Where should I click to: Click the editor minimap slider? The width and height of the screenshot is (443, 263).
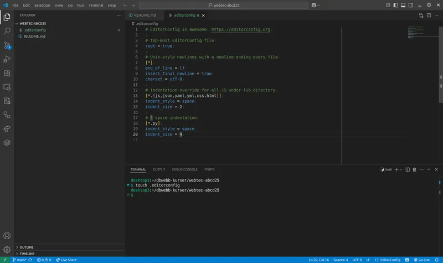423,32
